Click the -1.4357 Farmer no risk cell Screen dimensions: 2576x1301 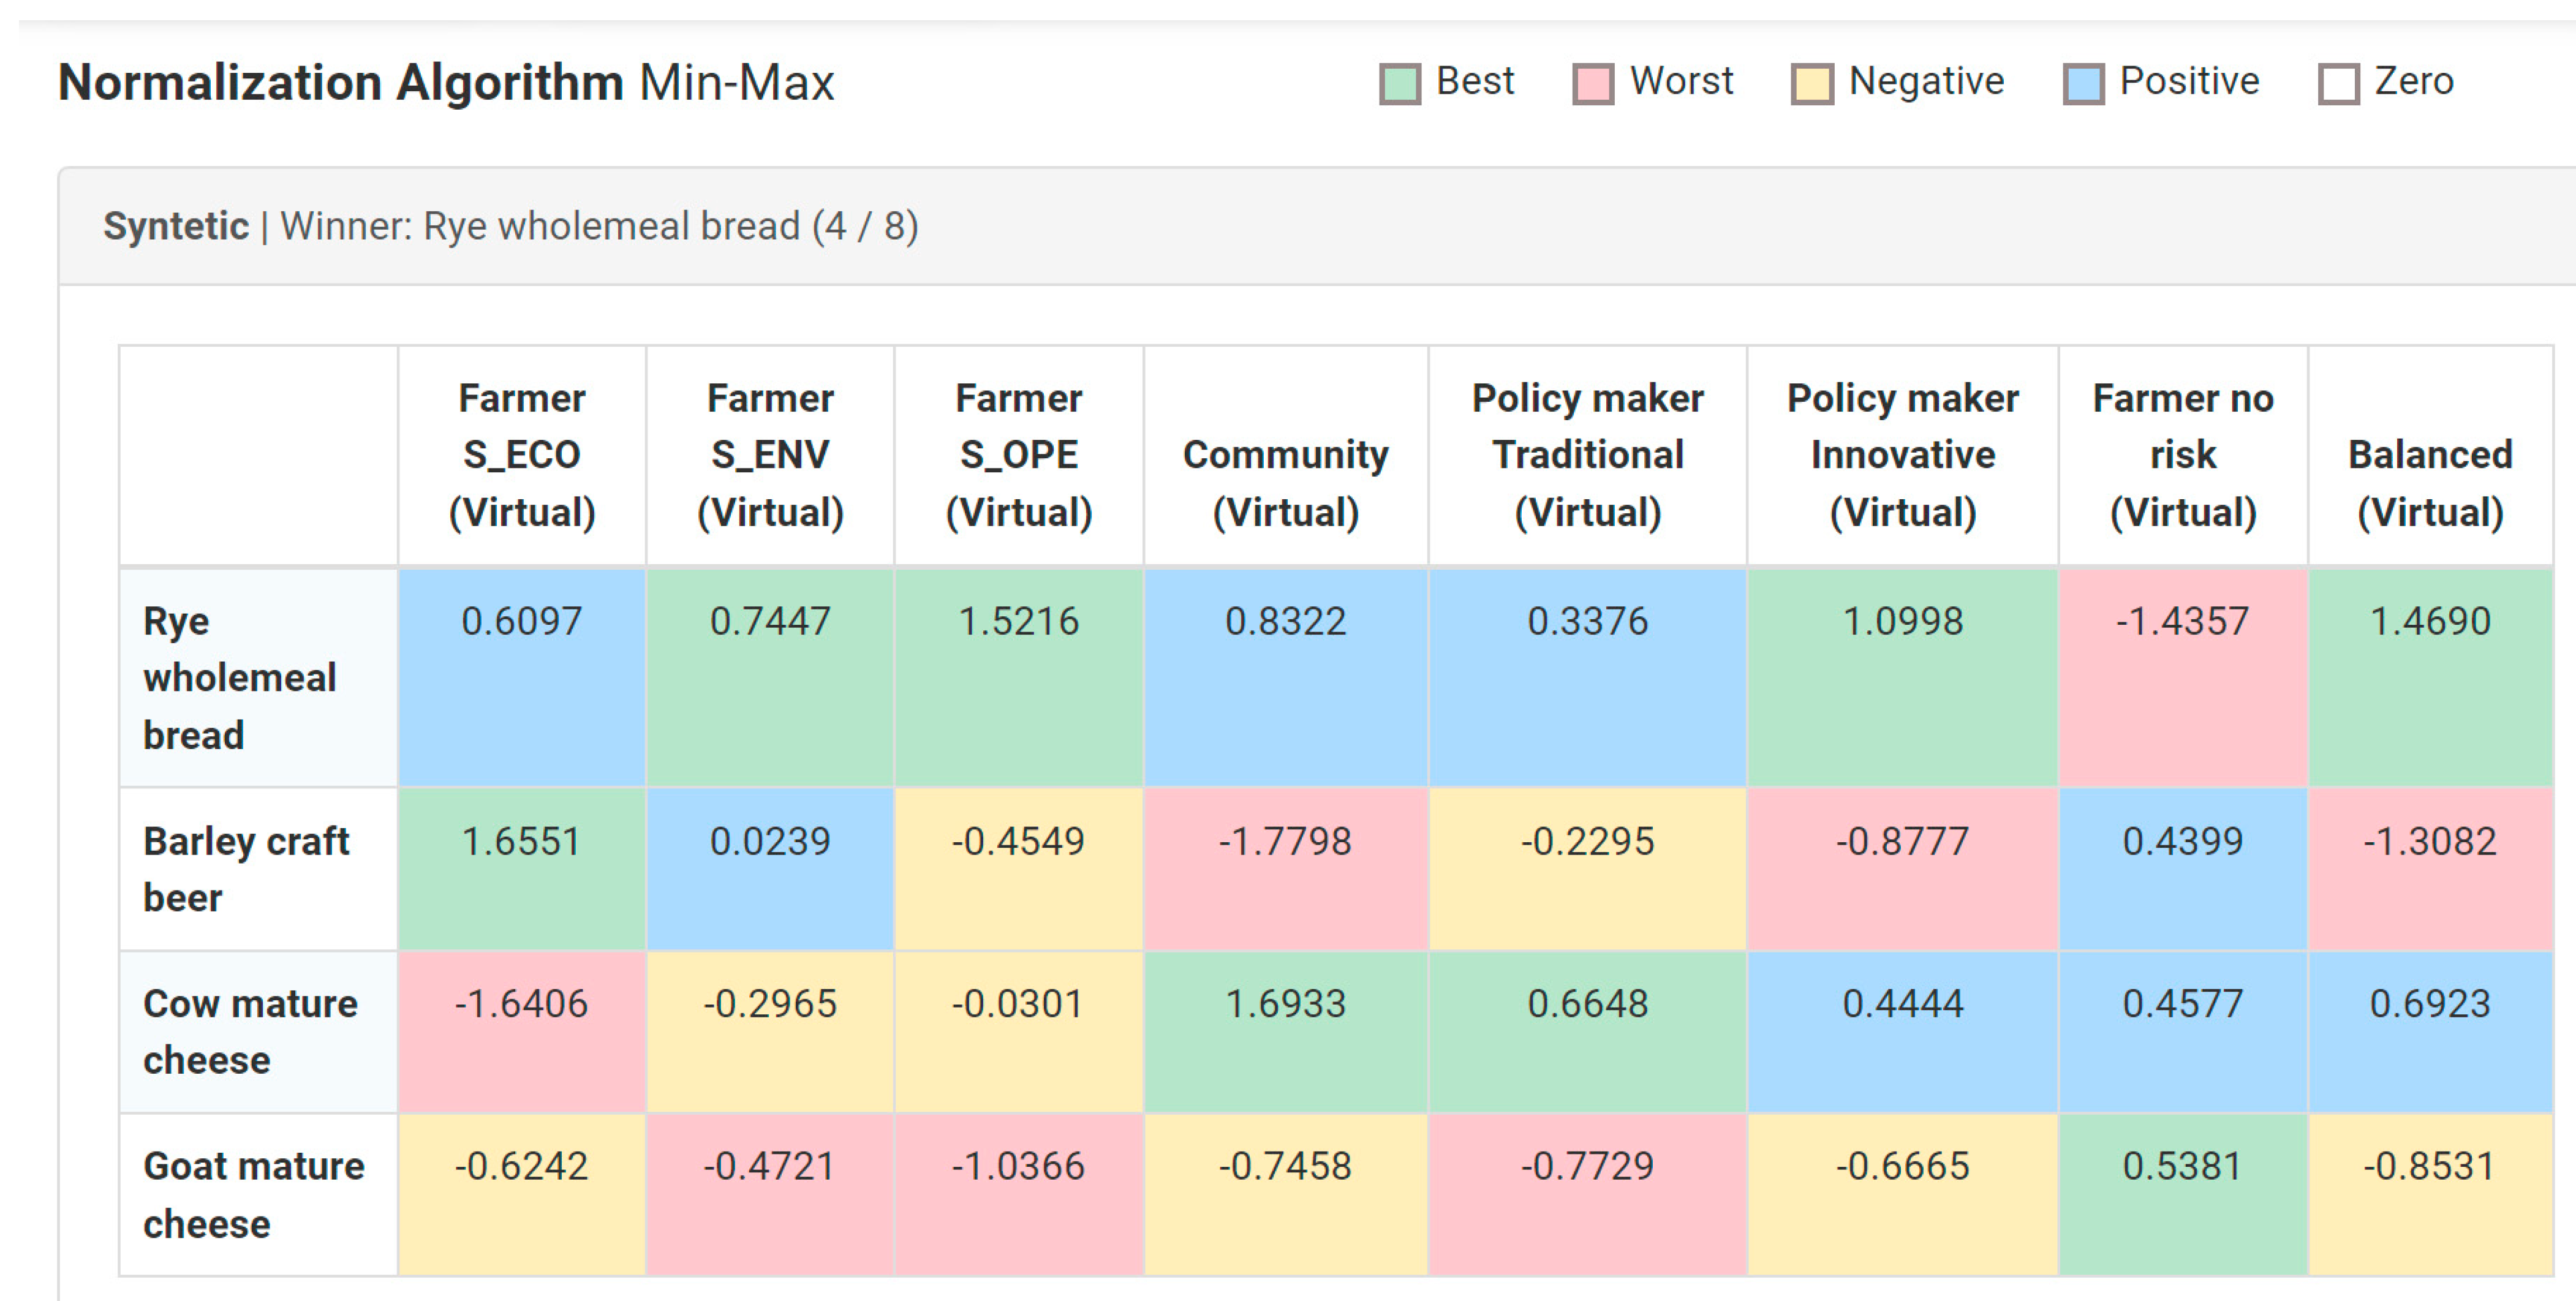point(2182,621)
